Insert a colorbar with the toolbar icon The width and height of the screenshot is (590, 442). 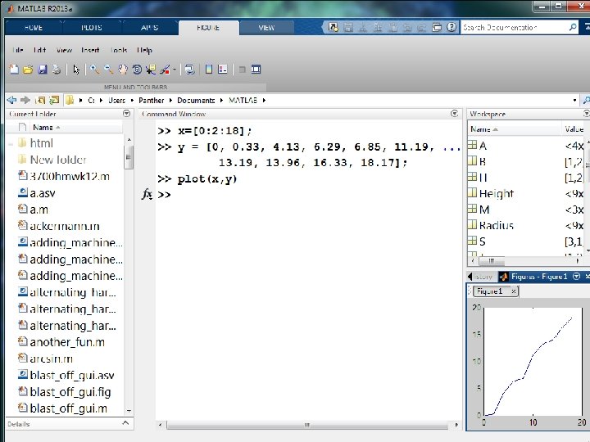(209, 70)
